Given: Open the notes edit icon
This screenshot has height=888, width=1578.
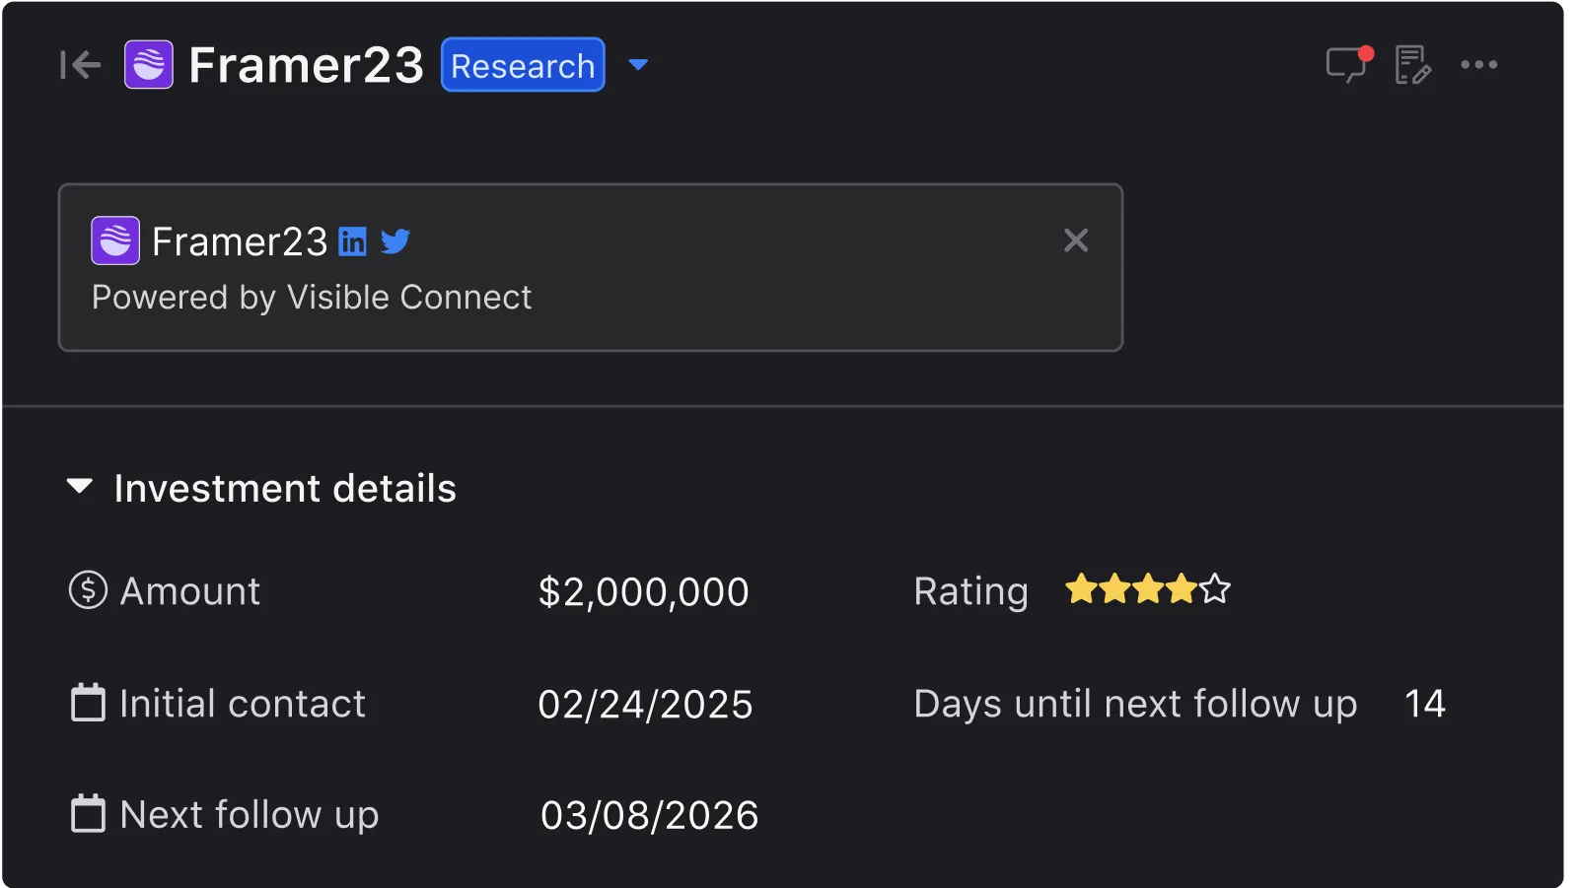Looking at the screenshot, I should pos(1412,65).
